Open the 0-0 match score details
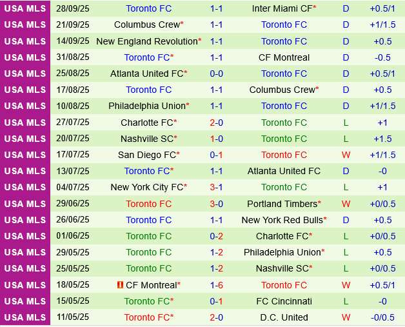The width and height of the screenshot is (405, 327). click(217, 74)
